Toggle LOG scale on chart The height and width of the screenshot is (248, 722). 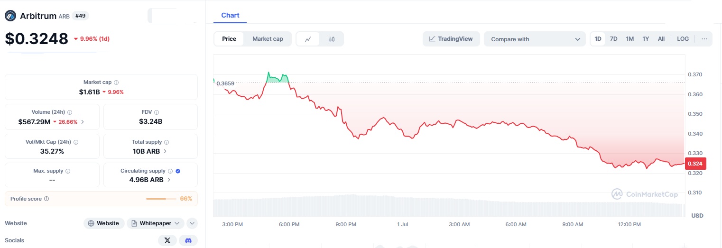pos(683,39)
